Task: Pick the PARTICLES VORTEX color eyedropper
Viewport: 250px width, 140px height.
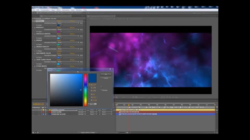Action: pos(61,38)
